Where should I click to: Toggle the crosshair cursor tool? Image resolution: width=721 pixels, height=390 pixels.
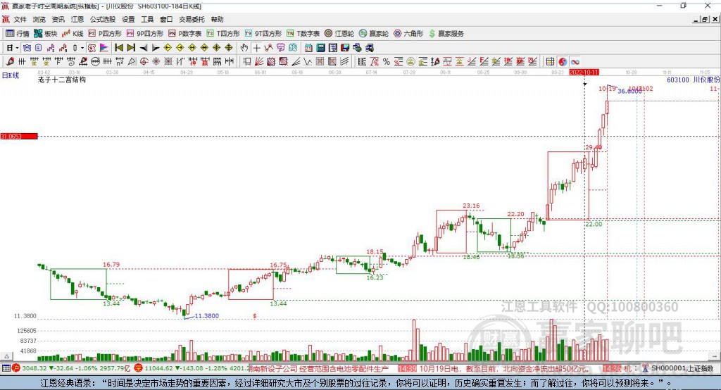point(256,48)
